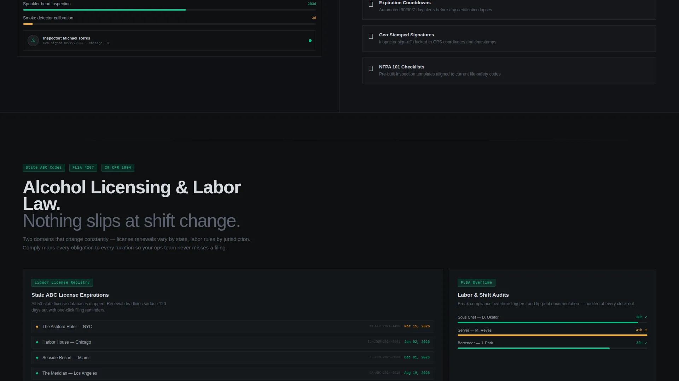Viewport: 679px width, 381px height.
Task: Click the green status dot in the inspector card
Action: pos(310,41)
